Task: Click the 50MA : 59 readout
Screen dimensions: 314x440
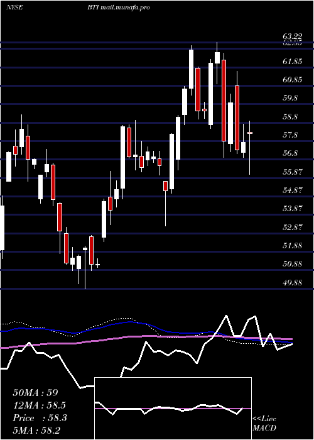Action: (35, 393)
